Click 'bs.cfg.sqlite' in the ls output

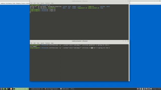(x=42, y=8)
